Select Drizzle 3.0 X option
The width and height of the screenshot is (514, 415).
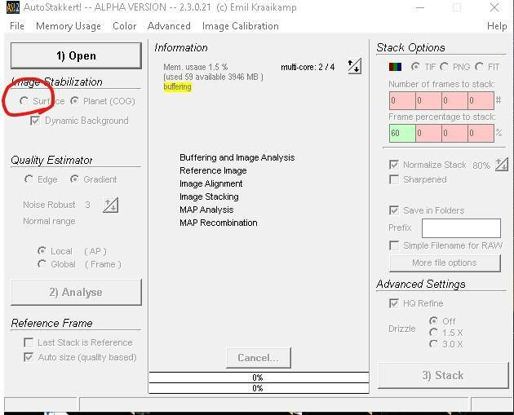(433, 344)
